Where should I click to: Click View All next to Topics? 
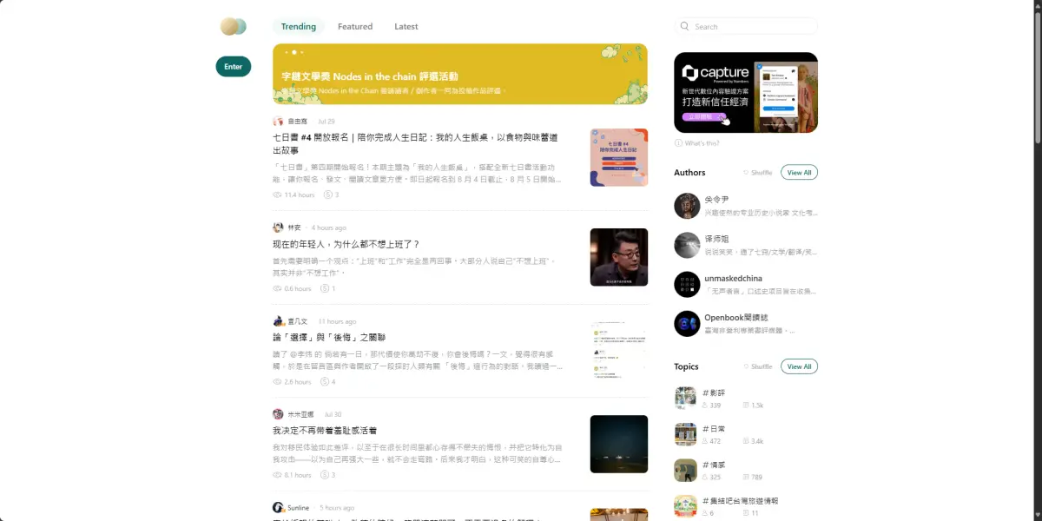[x=799, y=366]
